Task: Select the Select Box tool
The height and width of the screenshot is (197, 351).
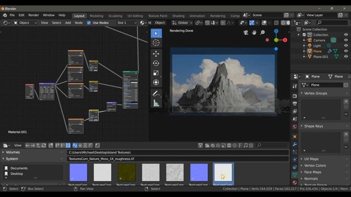Action: [156, 33]
